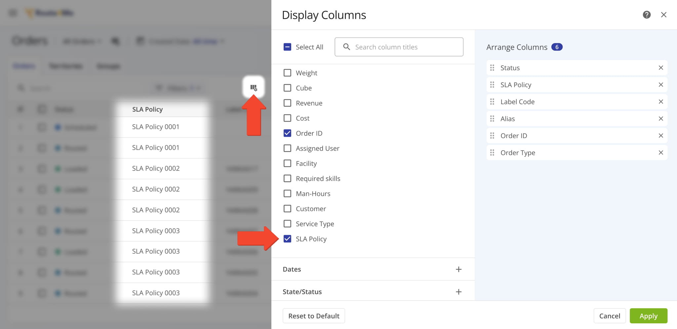Expand the State/Status section
The height and width of the screenshot is (329, 677).
click(458, 291)
